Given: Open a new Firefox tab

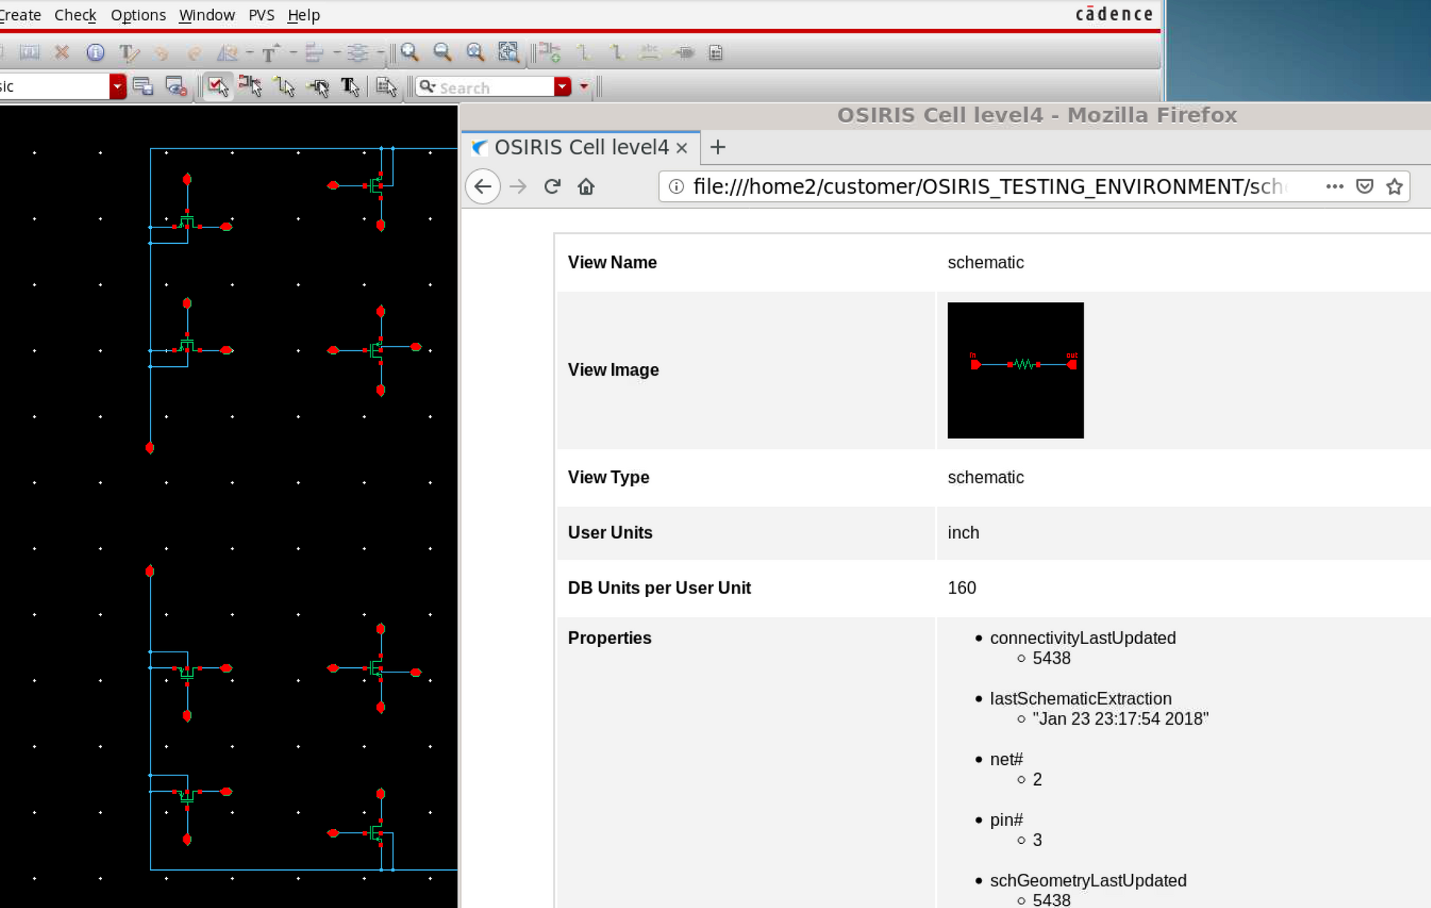Looking at the screenshot, I should [x=718, y=147].
